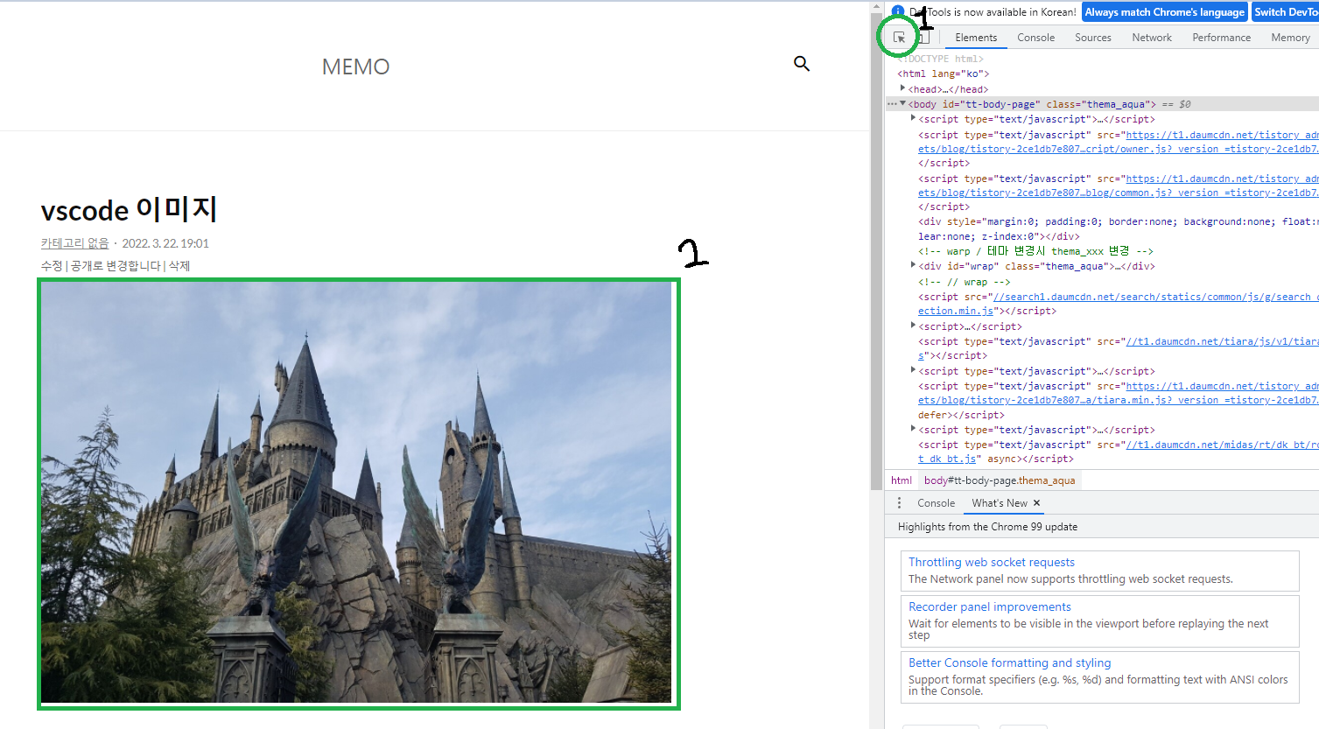Click Highlights from the Chrome 99 update text
1319x729 pixels.
pyautogui.click(x=987, y=527)
